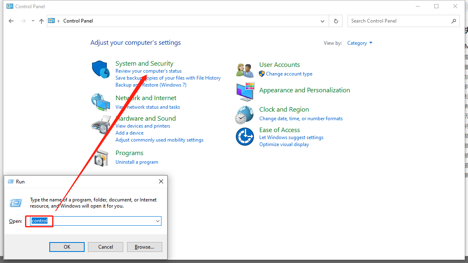Open Uninstall a program link
468x263 pixels.
click(x=137, y=162)
